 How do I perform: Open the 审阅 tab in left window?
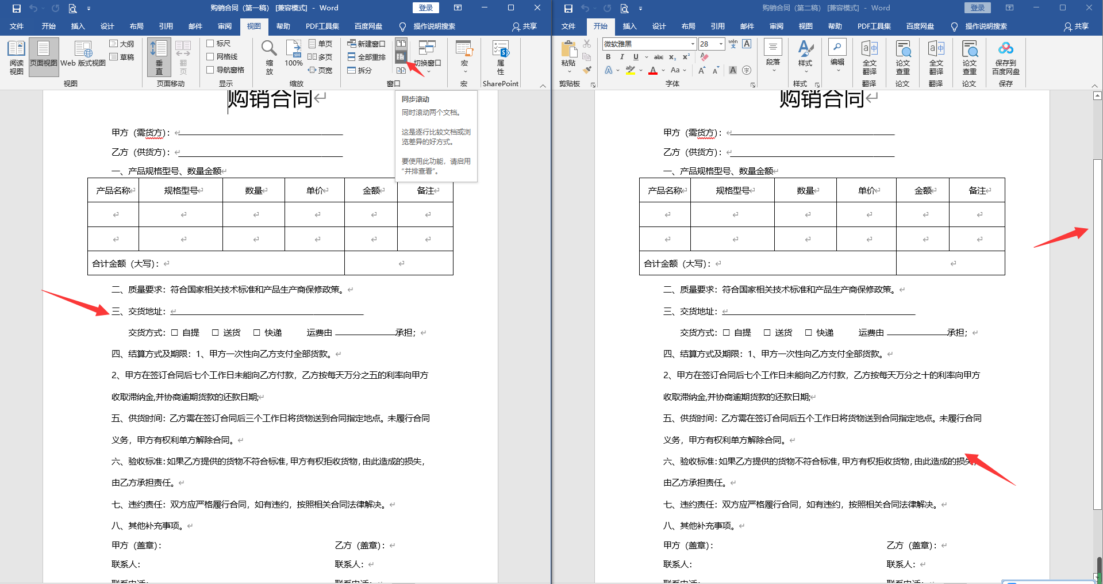pyautogui.click(x=225, y=26)
